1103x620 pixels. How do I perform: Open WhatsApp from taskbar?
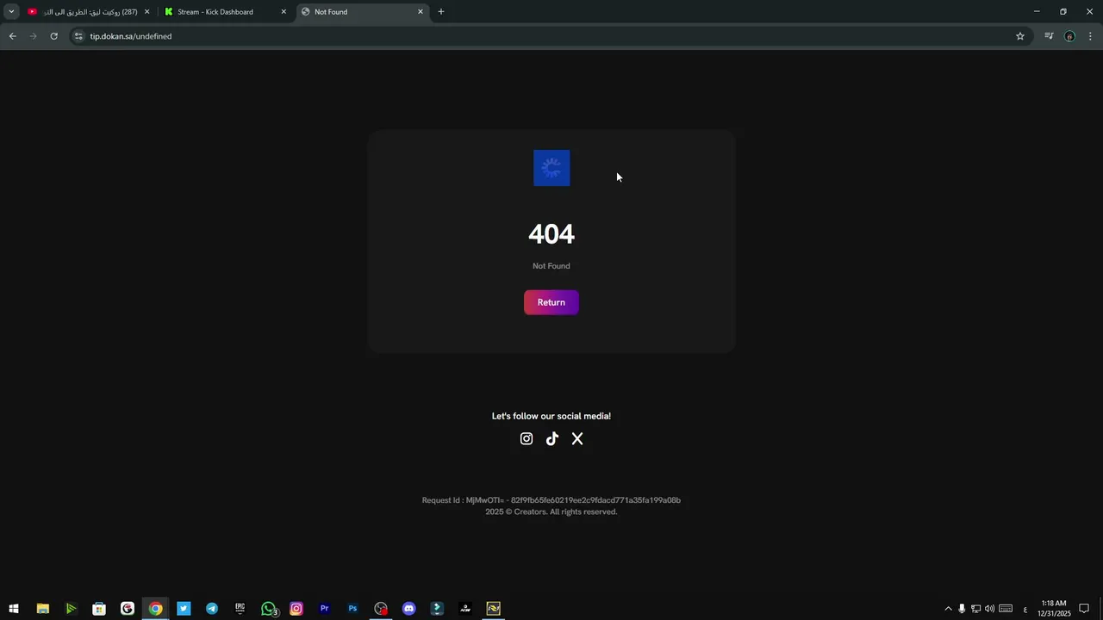pos(269,609)
